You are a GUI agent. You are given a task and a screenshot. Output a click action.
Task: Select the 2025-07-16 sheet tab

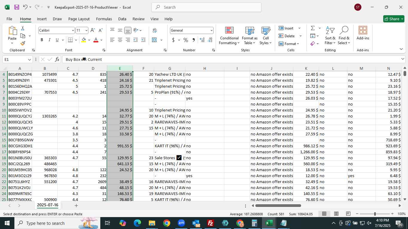pos(47,205)
